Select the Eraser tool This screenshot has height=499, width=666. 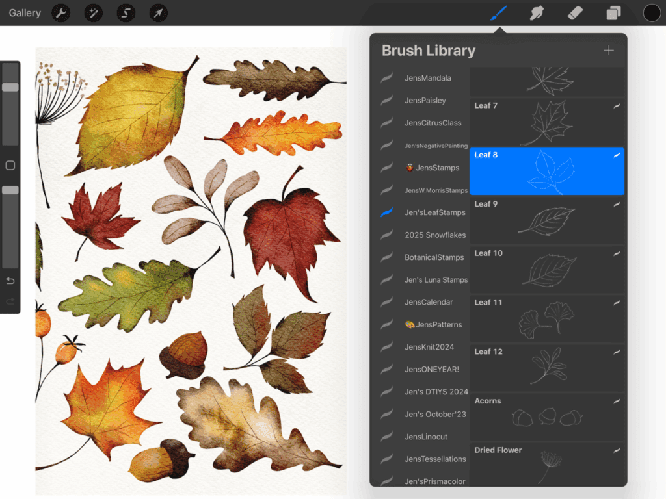click(x=575, y=13)
